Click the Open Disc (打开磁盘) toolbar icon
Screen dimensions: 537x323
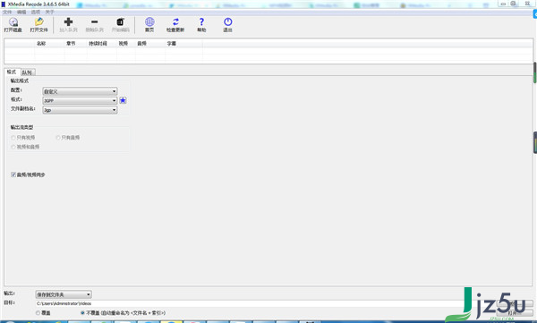(13, 22)
